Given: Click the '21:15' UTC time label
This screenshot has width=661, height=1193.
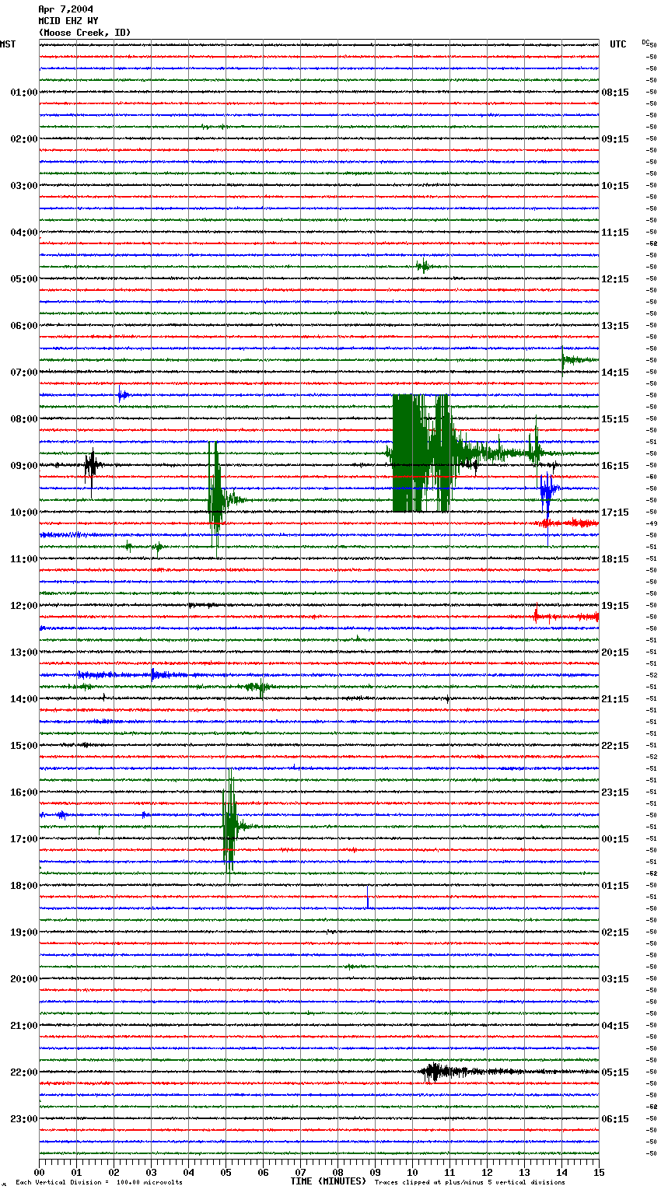Looking at the screenshot, I should (x=615, y=699).
